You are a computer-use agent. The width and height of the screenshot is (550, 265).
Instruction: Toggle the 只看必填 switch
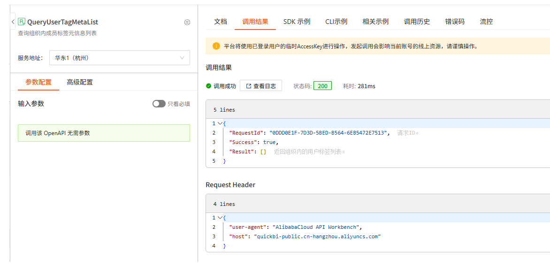point(159,104)
